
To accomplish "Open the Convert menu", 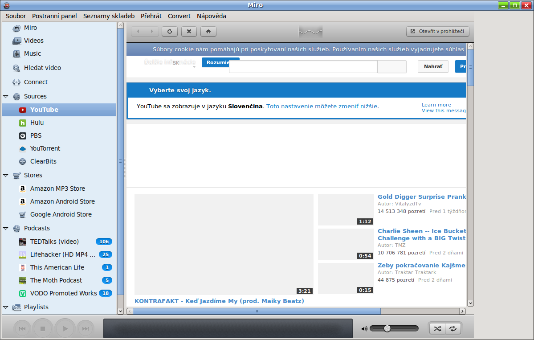I will coord(179,16).
